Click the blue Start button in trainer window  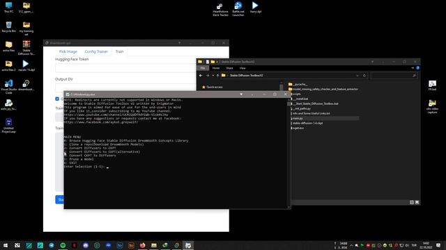click(x=60, y=199)
